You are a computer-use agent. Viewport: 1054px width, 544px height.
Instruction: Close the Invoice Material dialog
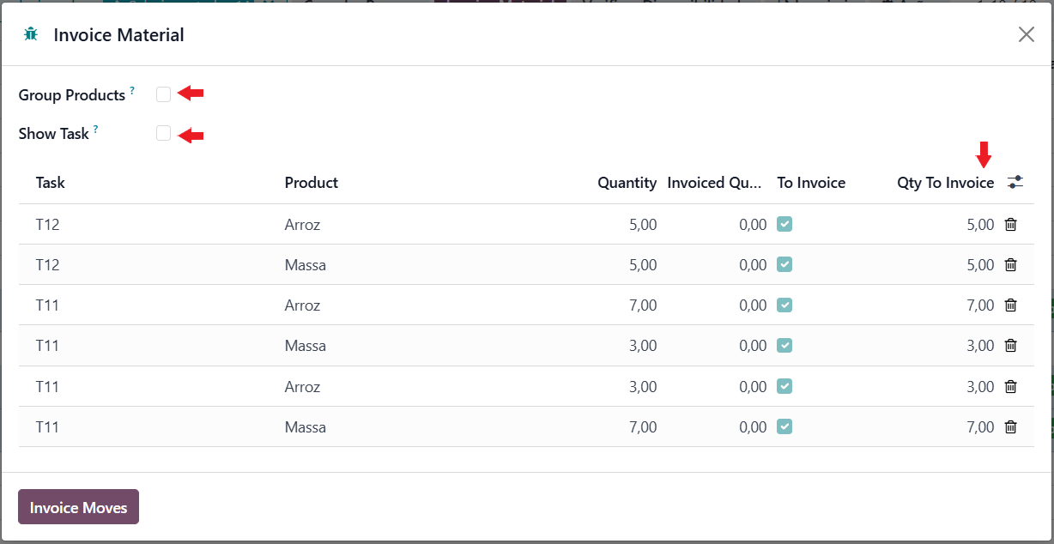coord(1027,34)
